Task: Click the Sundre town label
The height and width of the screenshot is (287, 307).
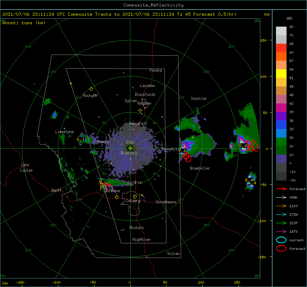Action: click(104, 141)
